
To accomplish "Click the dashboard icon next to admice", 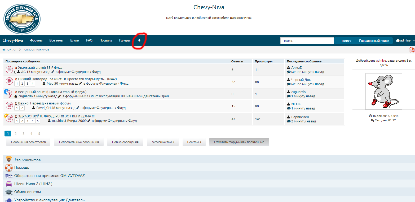I will [x=398, y=40].
